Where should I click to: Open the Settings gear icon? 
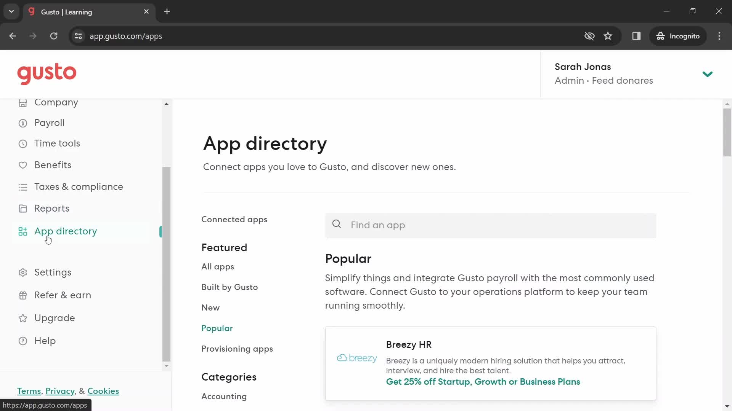(x=23, y=272)
